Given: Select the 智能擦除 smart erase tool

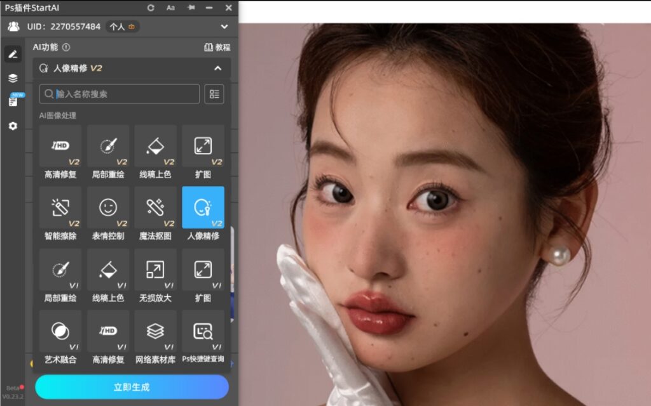Looking at the screenshot, I should [60, 207].
